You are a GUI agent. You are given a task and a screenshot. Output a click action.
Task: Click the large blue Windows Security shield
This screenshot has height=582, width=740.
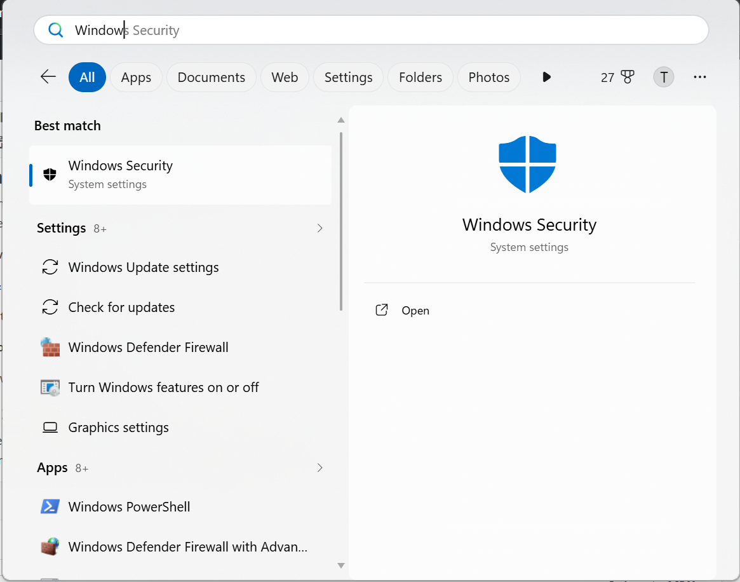point(527,165)
